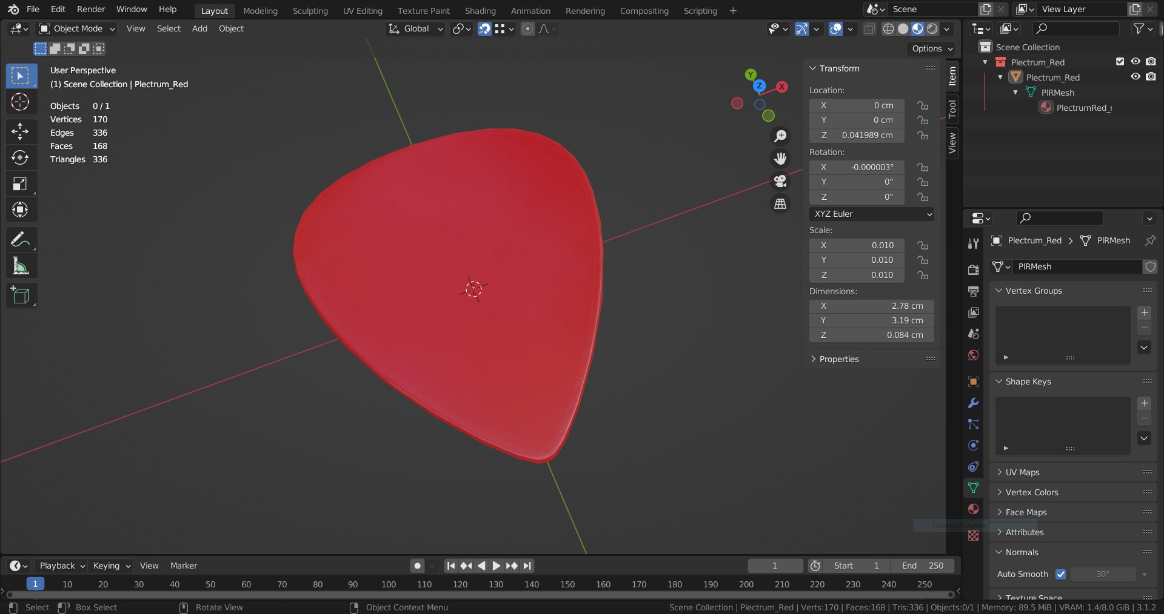1164x614 pixels.
Task: Open Object Data properties mesh icon
Action: [974, 487]
